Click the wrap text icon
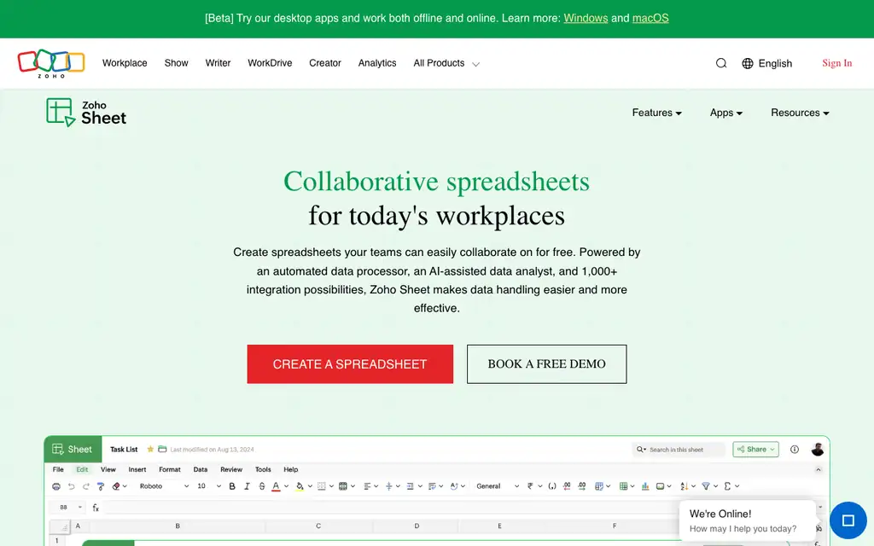This screenshot has height=546, width=874. tap(431, 485)
